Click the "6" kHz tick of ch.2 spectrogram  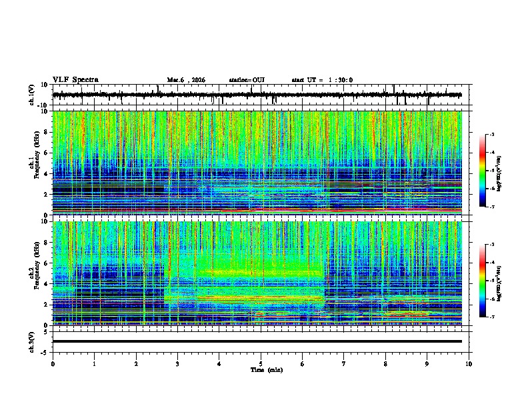coord(46,263)
